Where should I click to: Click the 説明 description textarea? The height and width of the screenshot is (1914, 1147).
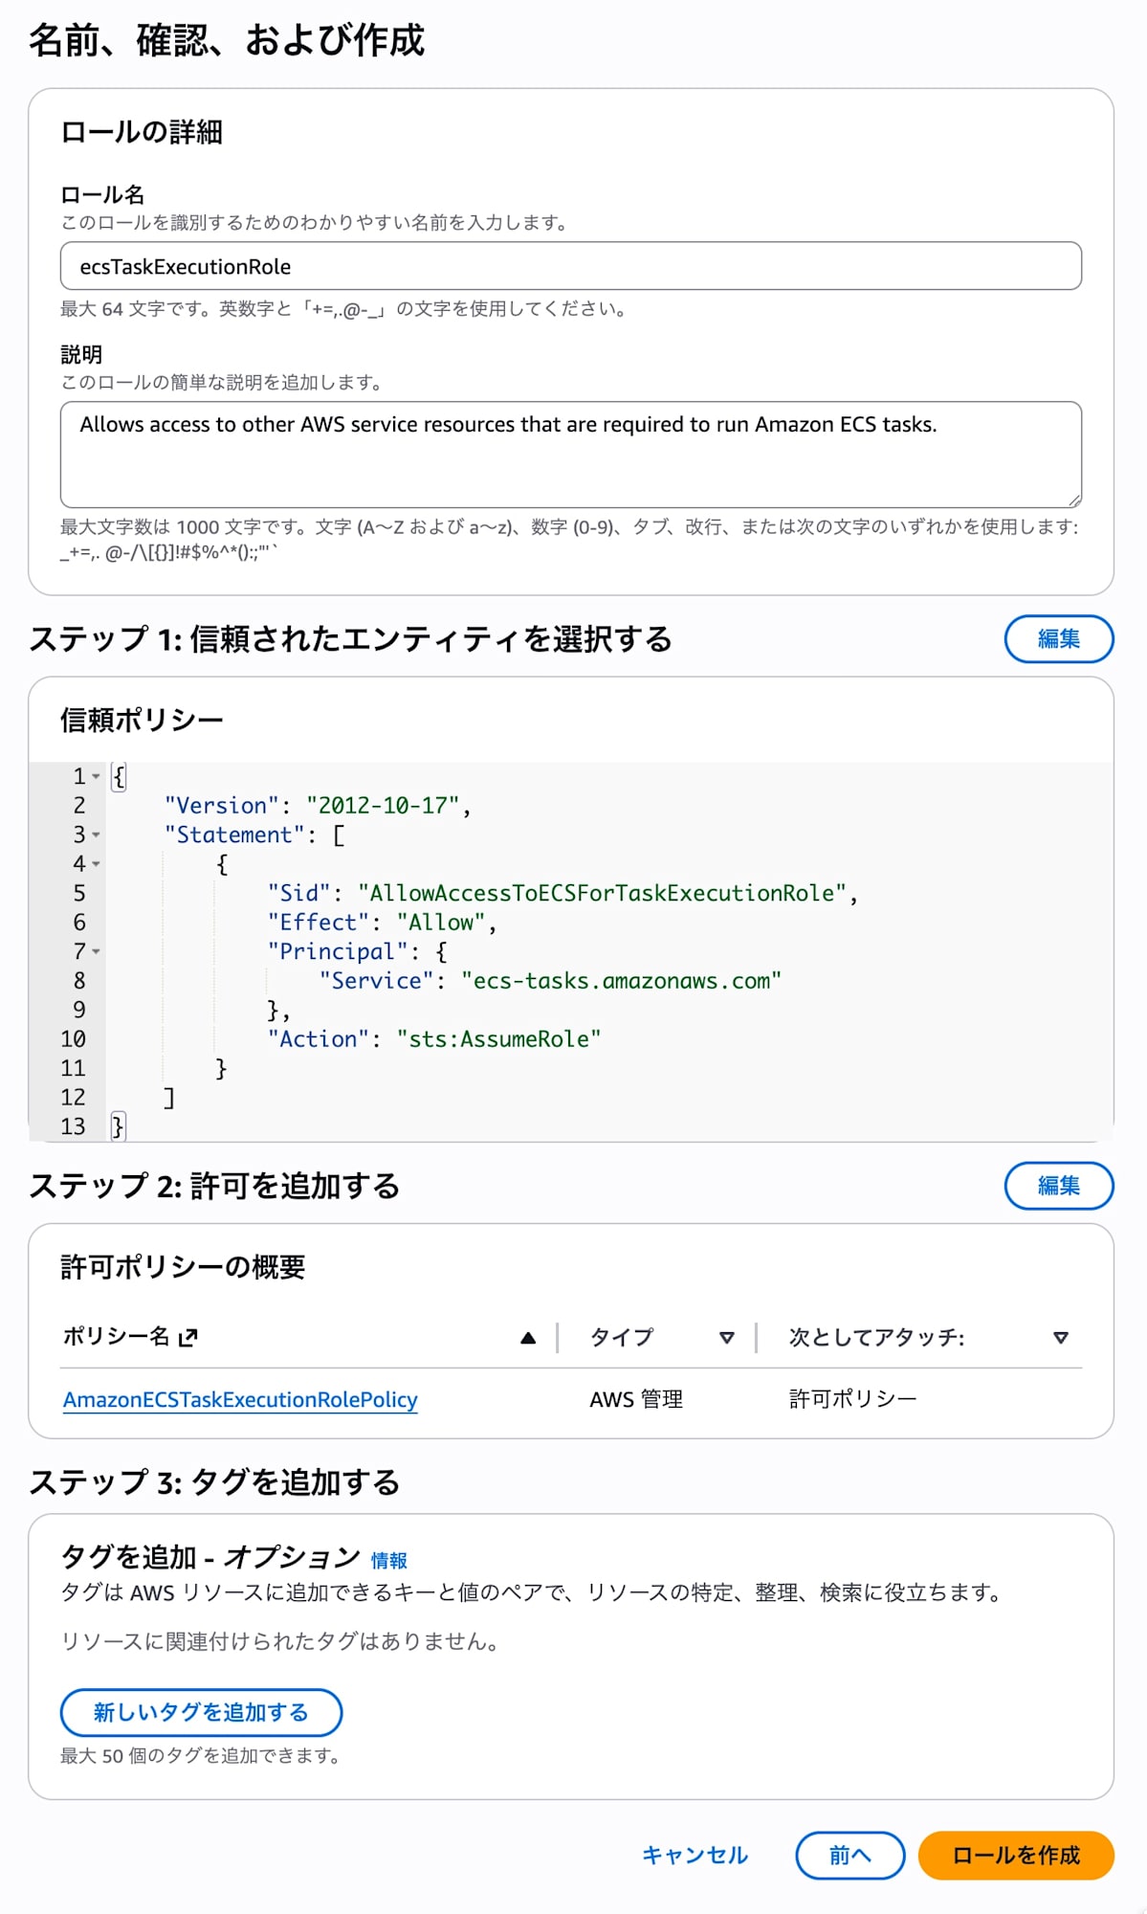click(571, 455)
